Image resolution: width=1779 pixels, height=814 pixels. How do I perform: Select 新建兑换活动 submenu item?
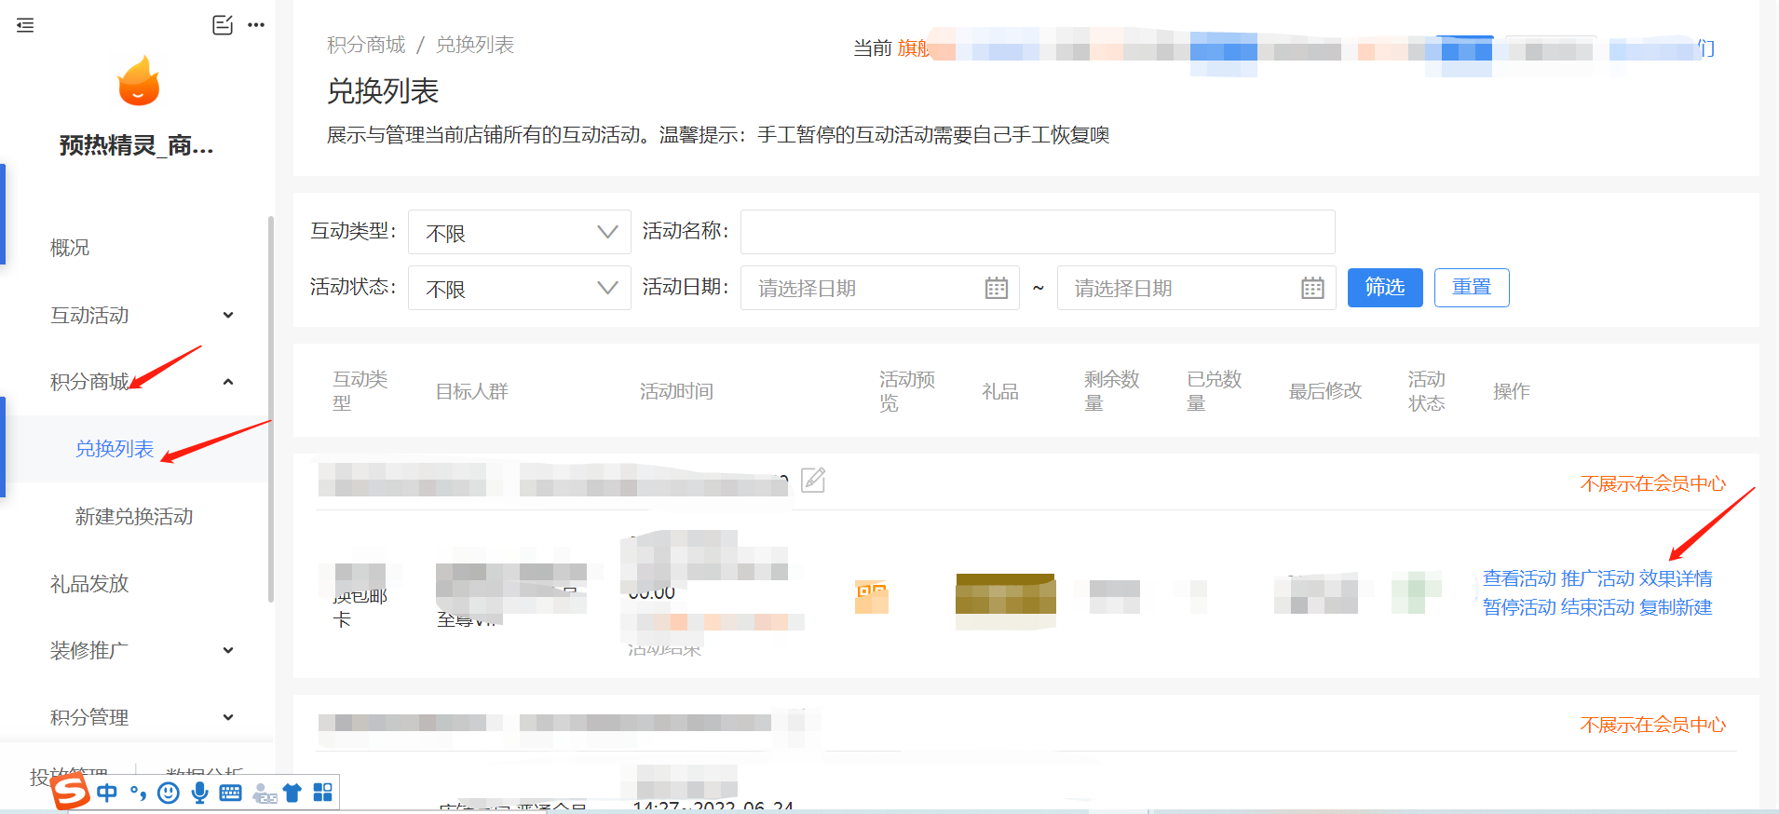(134, 516)
